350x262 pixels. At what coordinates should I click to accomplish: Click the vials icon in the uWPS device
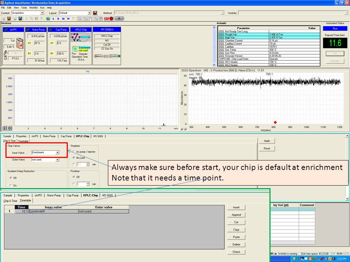click(20, 43)
